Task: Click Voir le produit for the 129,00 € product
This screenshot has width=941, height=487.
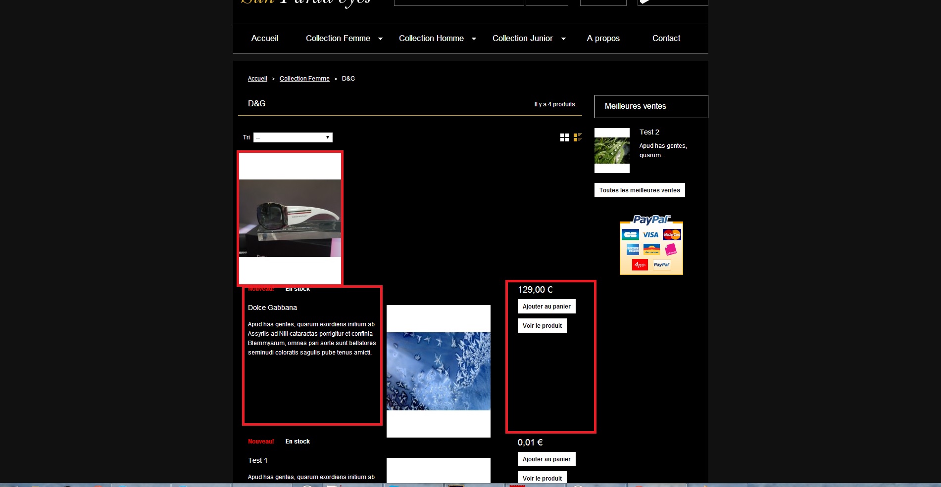Action: pos(542,326)
